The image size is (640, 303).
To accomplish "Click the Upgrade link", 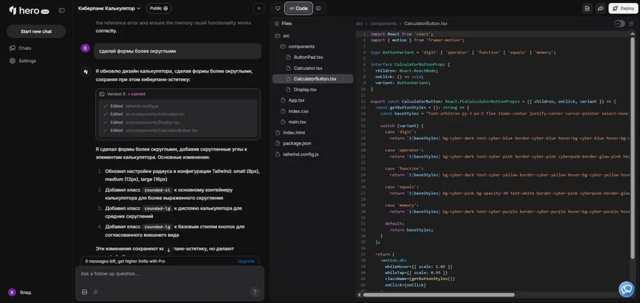I will point(246,261).
